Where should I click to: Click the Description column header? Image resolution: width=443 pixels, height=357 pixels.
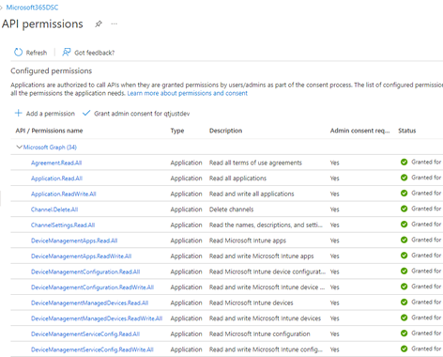click(226, 131)
